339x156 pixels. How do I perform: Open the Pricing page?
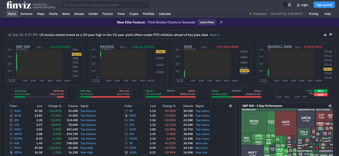point(314,14)
